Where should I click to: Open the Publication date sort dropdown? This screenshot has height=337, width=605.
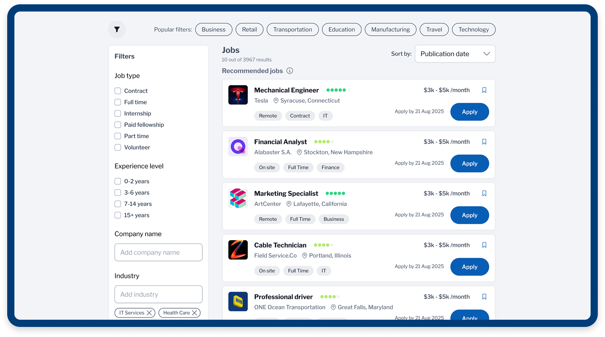455,54
